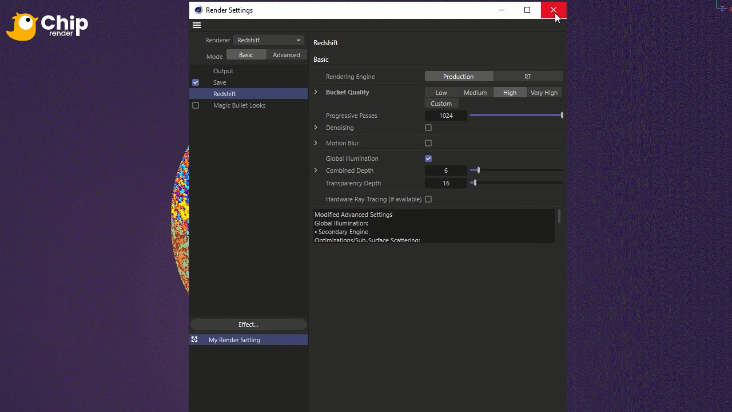732x412 pixels.
Task: Expand the Combined Depth options
Action: 316,171
